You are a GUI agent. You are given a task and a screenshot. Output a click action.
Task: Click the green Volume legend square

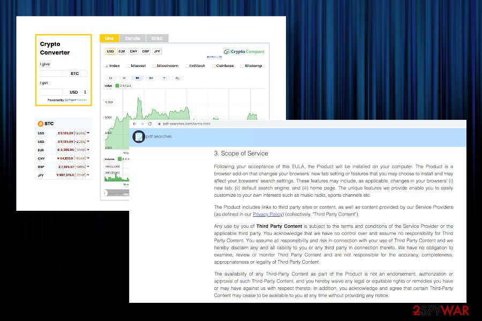pos(119,159)
